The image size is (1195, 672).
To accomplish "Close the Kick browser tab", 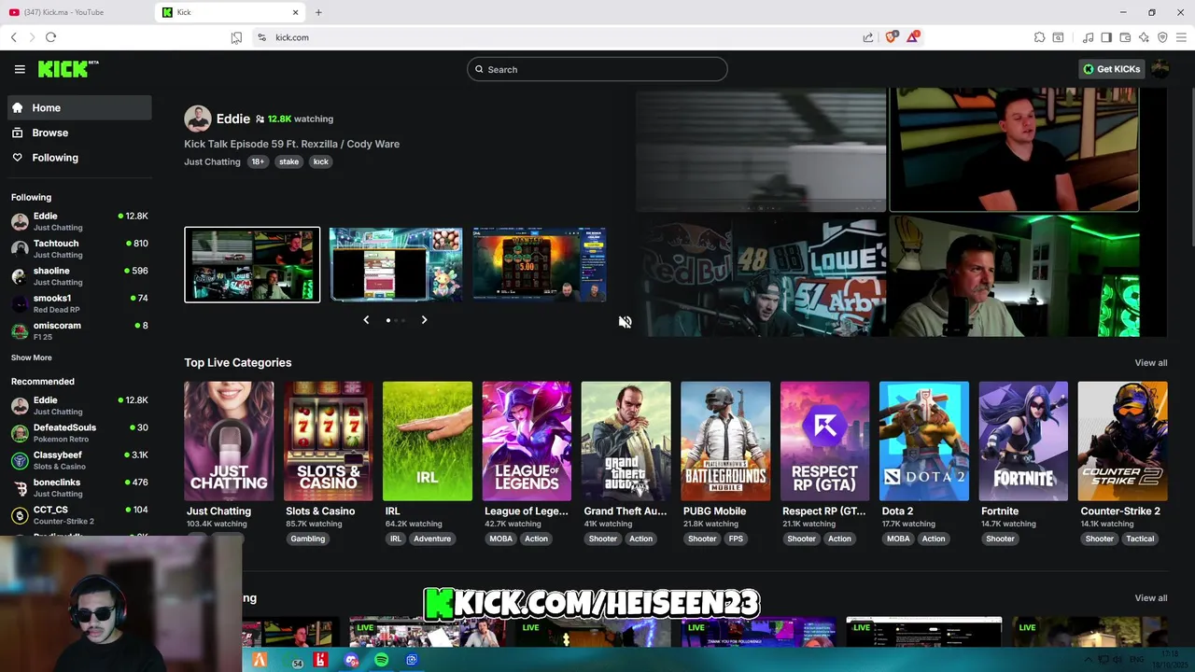I will (296, 12).
